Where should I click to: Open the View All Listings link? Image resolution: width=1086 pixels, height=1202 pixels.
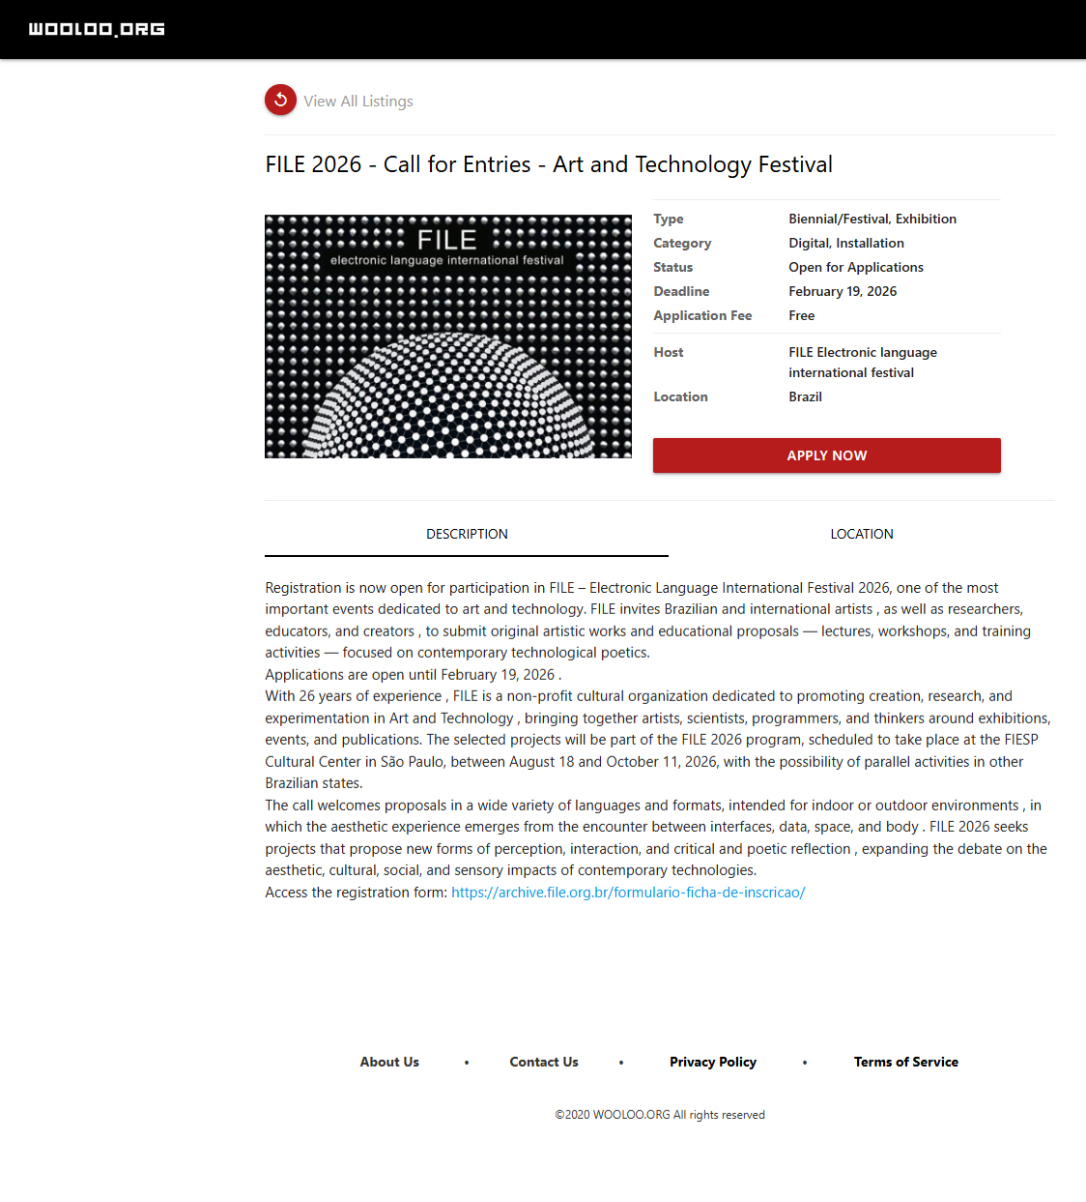point(357,102)
